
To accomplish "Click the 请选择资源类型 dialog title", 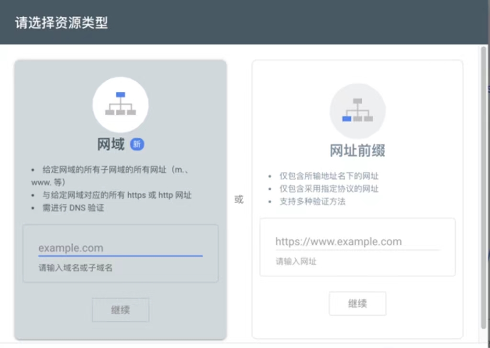I will coord(61,23).
